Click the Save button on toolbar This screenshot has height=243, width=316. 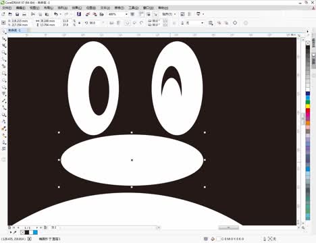(17, 14)
